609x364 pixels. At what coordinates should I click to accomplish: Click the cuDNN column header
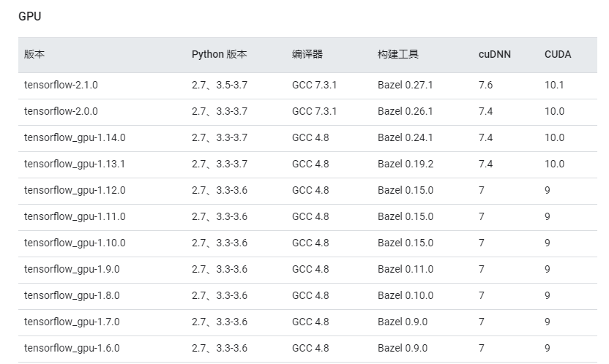[494, 54]
